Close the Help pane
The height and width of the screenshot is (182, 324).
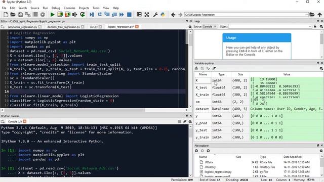point(321,21)
